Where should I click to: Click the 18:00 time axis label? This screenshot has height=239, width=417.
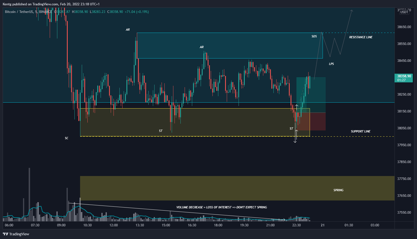pyautogui.click(x=218, y=225)
